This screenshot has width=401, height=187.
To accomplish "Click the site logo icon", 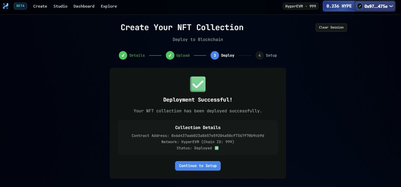I will coord(5,6).
